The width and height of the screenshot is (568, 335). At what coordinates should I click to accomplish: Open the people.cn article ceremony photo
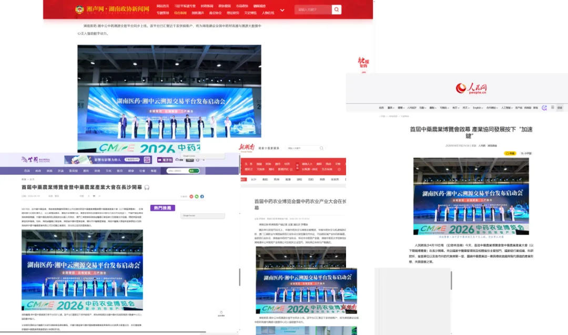click(x=471, y=196)
